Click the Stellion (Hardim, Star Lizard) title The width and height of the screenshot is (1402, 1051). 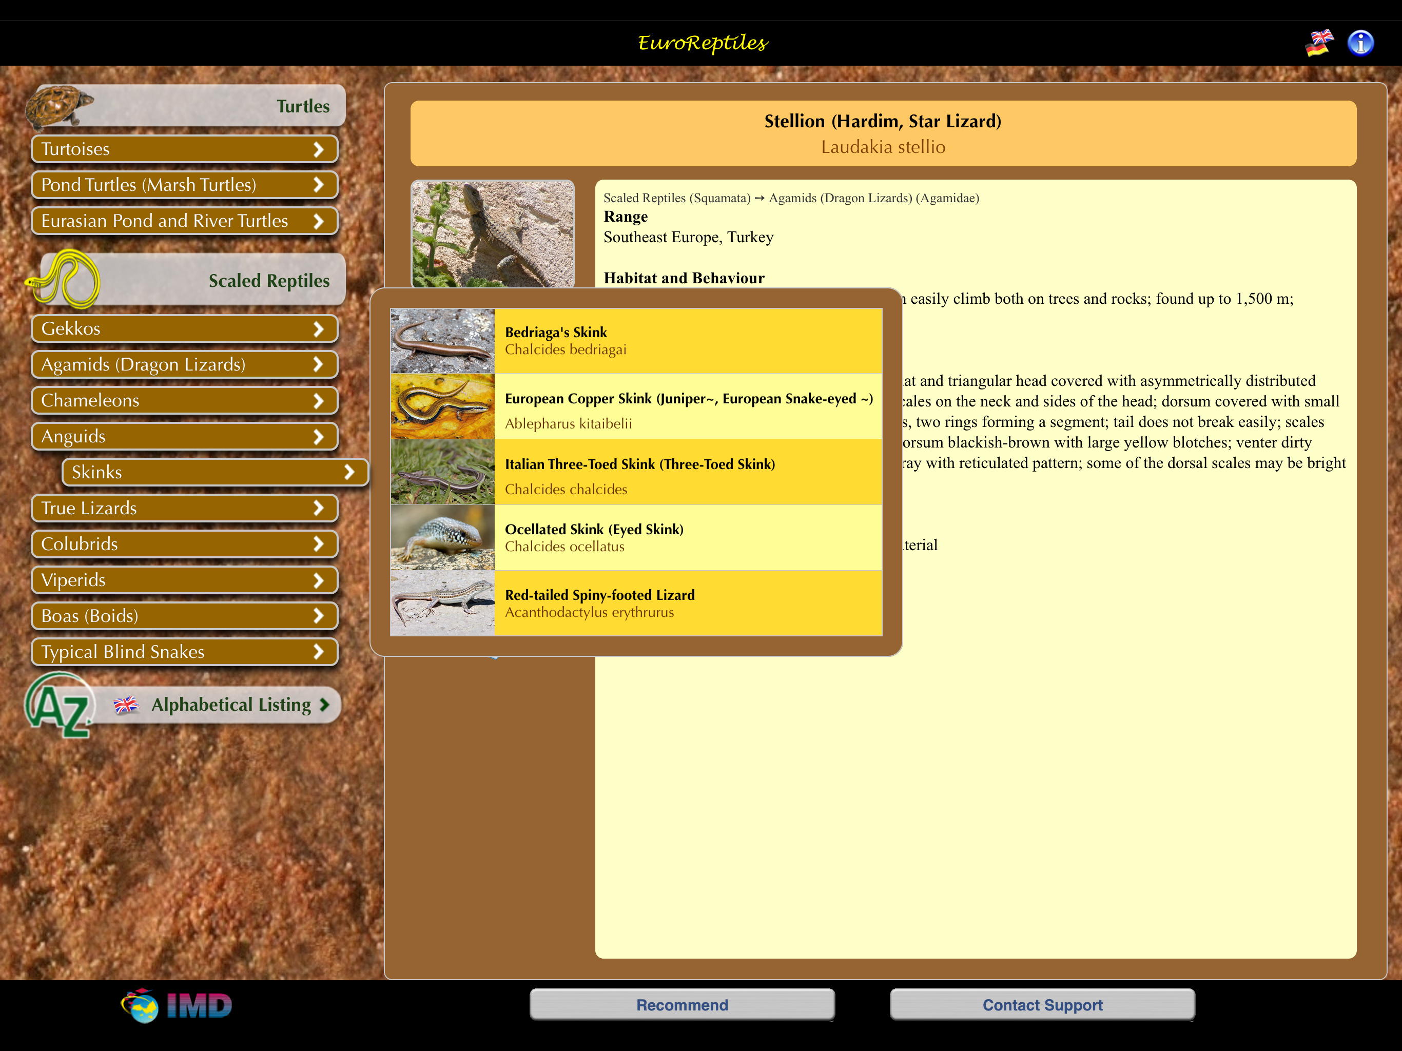882,121
